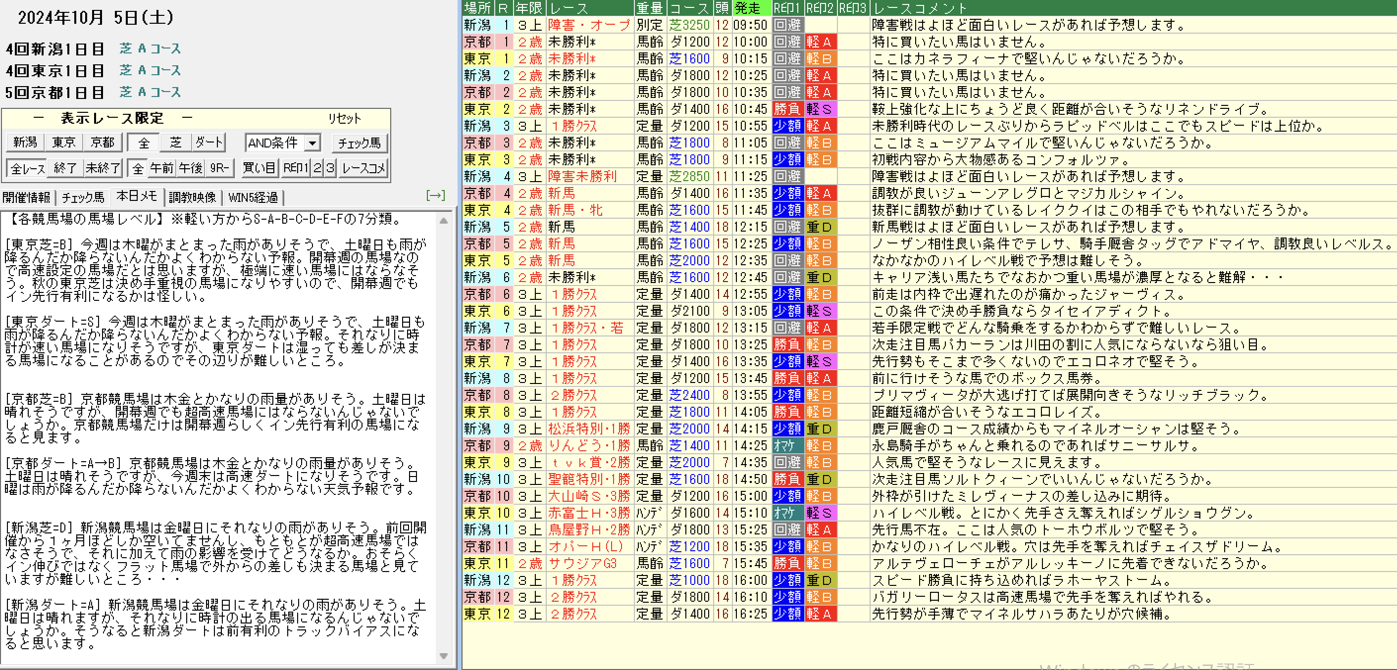Toggle the 東京 venue filter
The image size is (1397, 670).
pos(64,142)
